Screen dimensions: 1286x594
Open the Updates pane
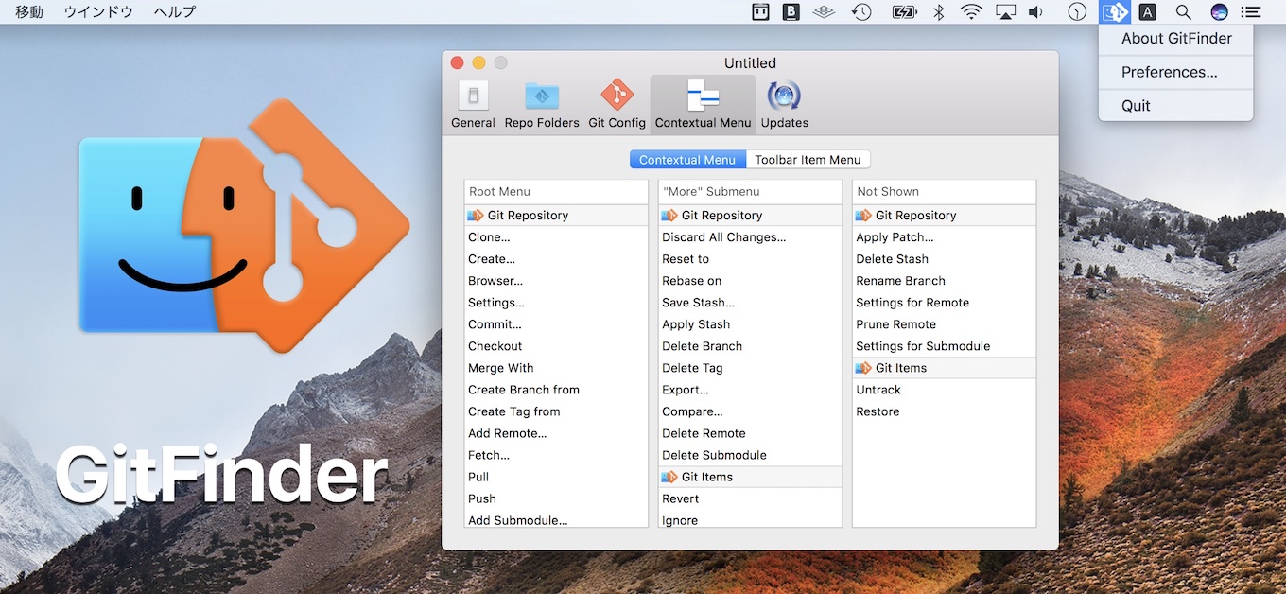(783, 102)
